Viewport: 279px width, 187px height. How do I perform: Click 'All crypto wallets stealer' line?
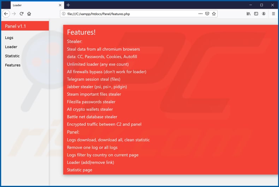90,109
